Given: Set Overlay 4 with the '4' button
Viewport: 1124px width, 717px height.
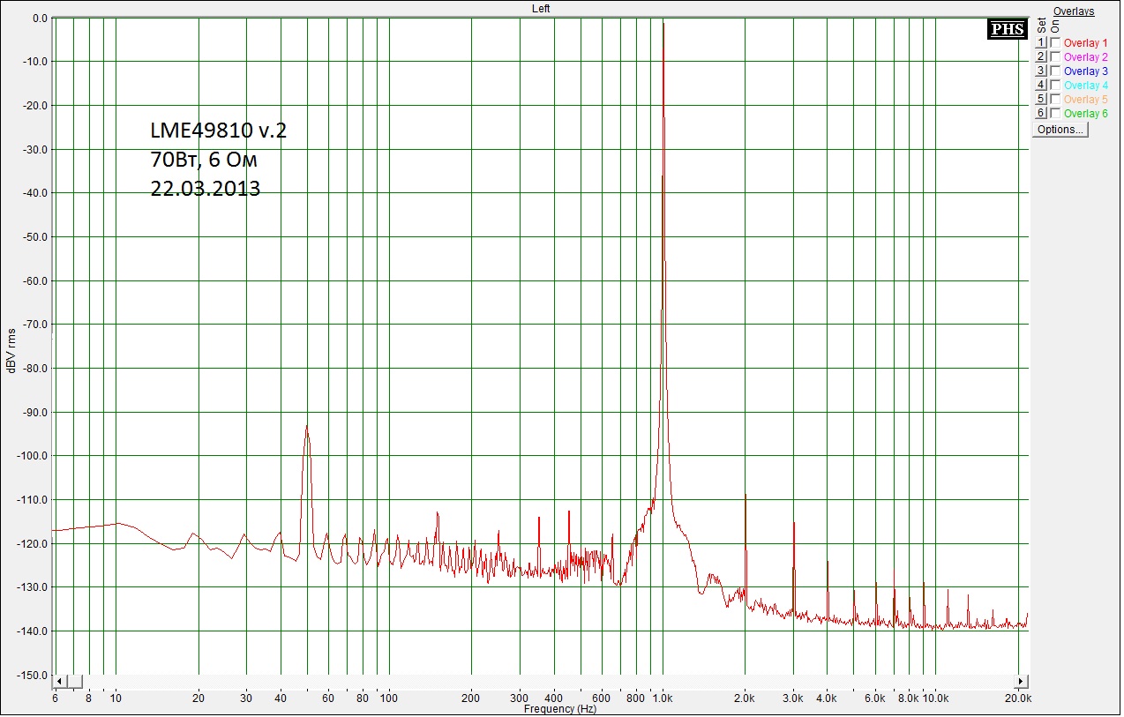Looking at the screenshot, I should tap(1041, 86).
